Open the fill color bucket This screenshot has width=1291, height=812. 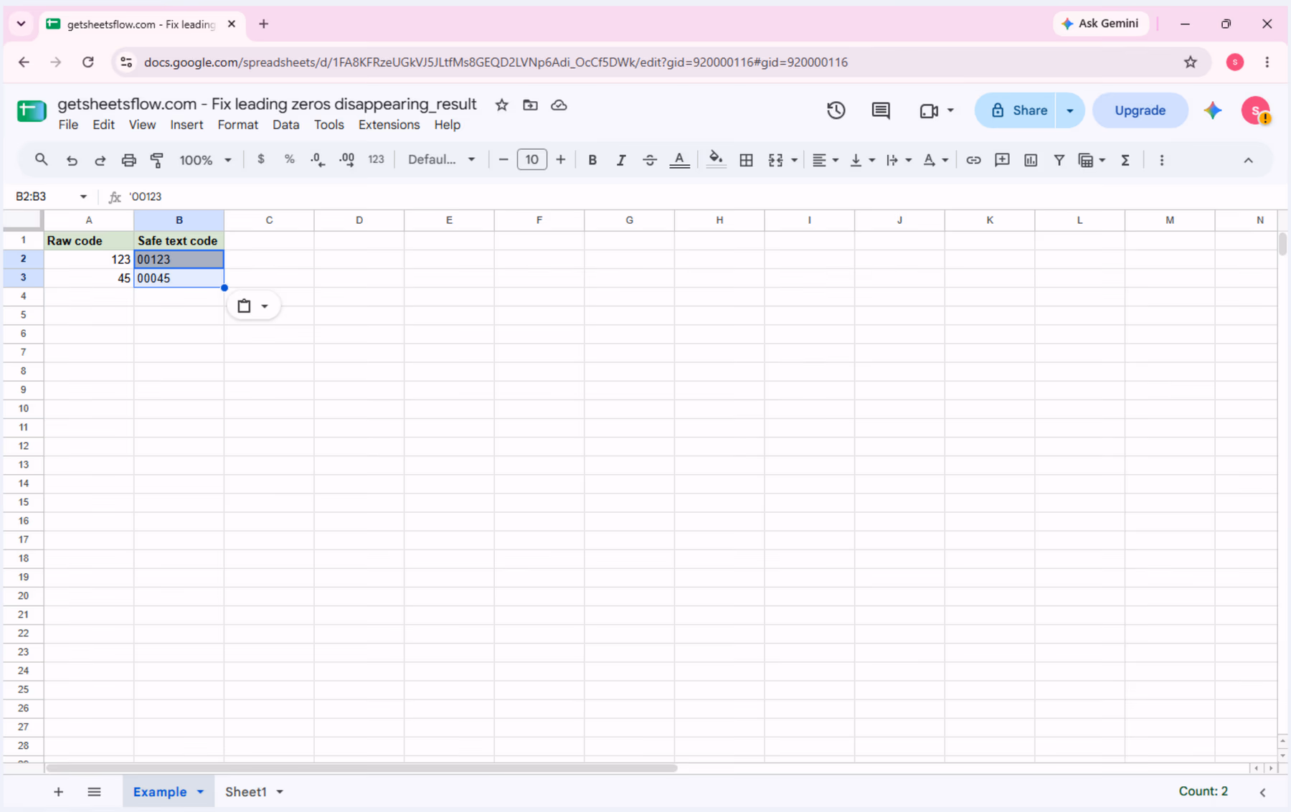[715, 159]
